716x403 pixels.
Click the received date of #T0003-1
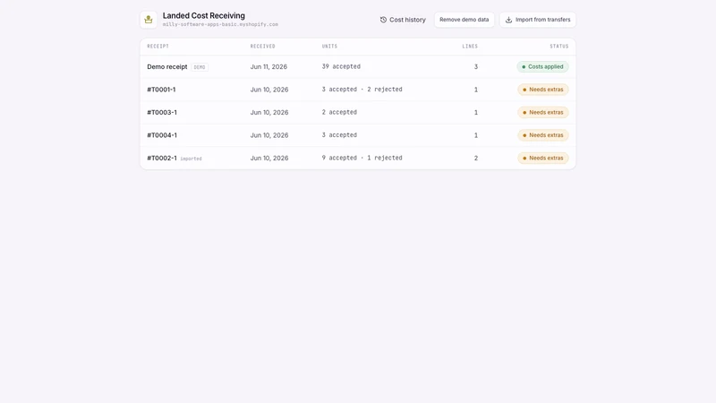coord(269,113)
